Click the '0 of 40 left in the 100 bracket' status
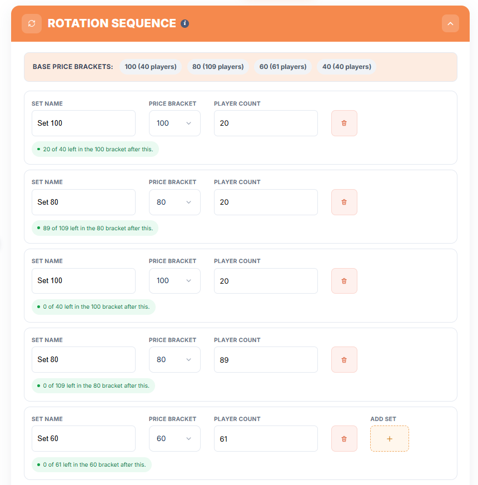The width and height of the screenshot is (478, 485). (x=93, y=307)
